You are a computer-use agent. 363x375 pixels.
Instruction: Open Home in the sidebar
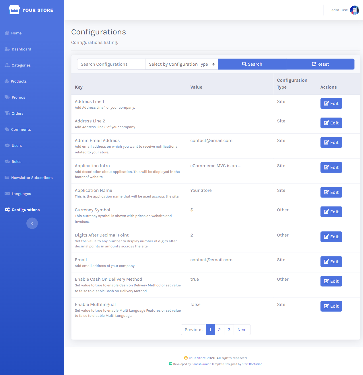[32, 33]
